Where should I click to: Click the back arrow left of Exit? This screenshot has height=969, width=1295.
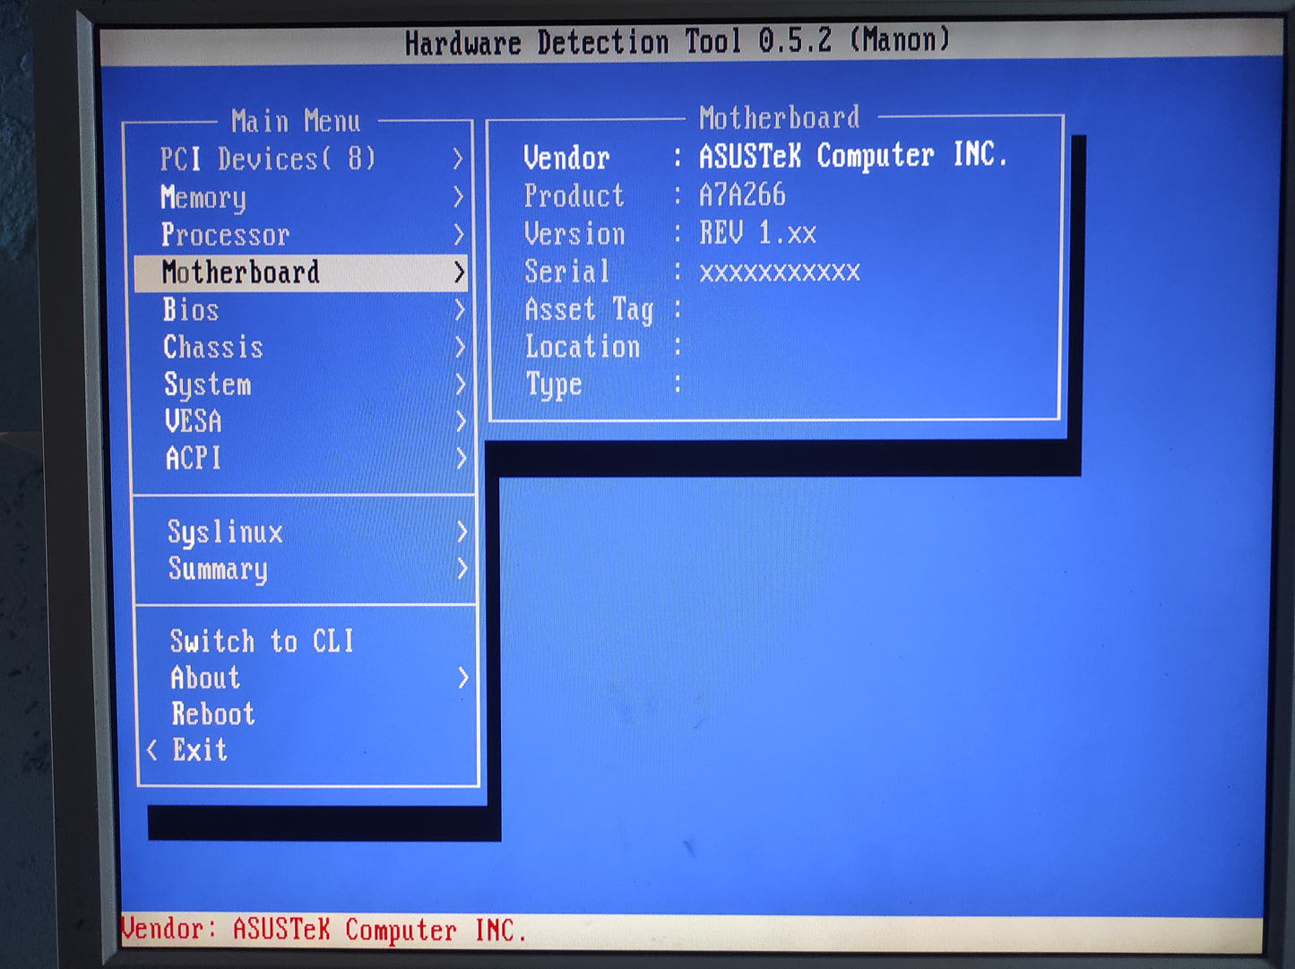coord(152,750)
